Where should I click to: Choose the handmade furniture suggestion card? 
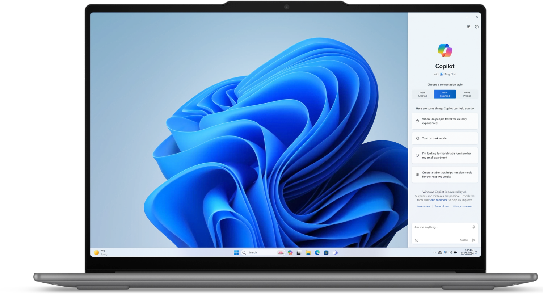pos(445,155)
